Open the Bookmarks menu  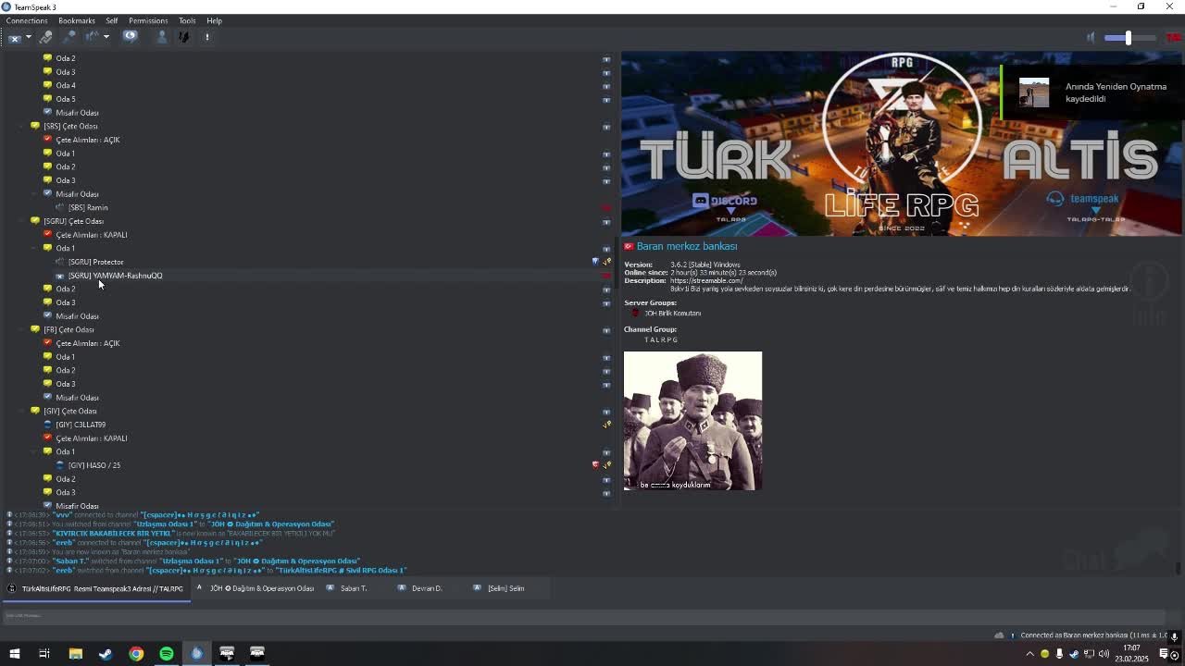pyautogui.click(x=76, y=20)
